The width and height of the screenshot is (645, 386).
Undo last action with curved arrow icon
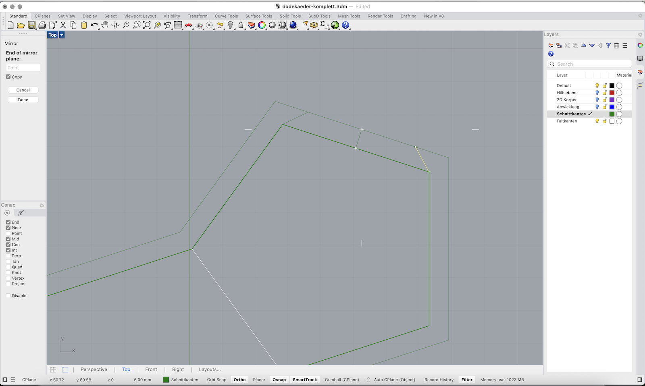click(94, 25)
